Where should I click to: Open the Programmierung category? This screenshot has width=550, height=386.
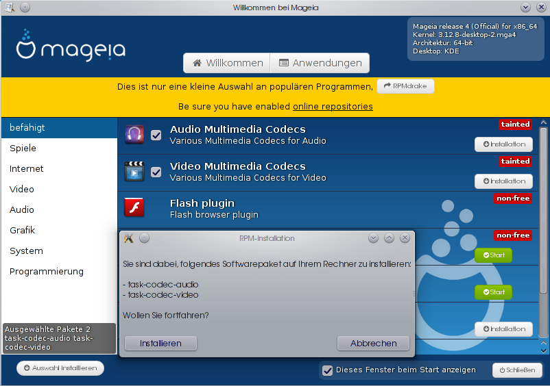click(59, 272)
